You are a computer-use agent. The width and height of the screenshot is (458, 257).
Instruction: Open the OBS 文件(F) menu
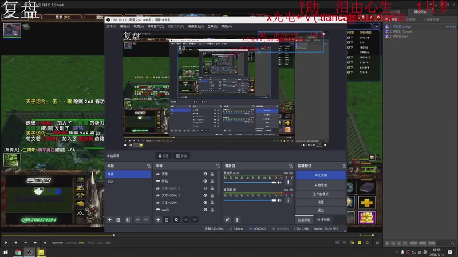111,26
